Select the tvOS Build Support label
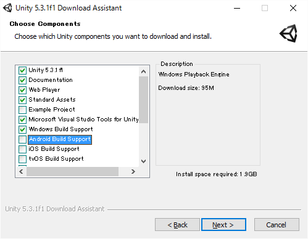The width and height of the screenshot is (308, 239). pyautogui.click(x=56, y=159)
